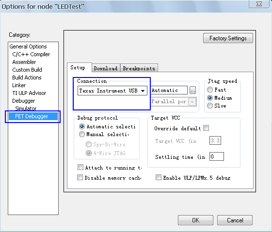This screenshot has width=272, height=232.
Task: Enable Override default checkbox
Action: click(x=206, y=128)
